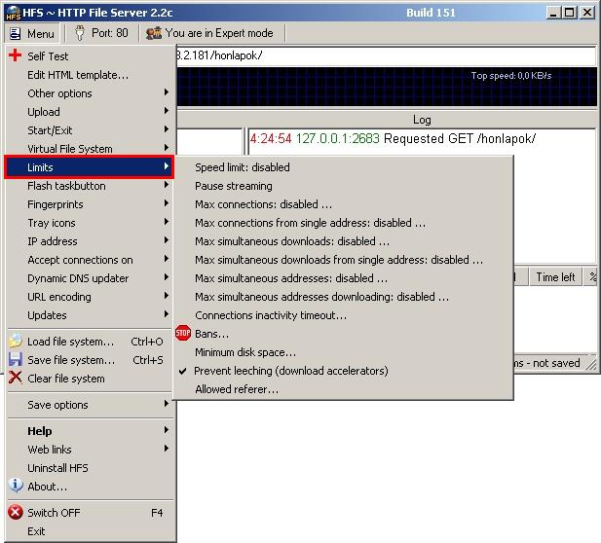Select Max simultaneous downloads from single address
This screenshot has height=543, width=601.
343,260
